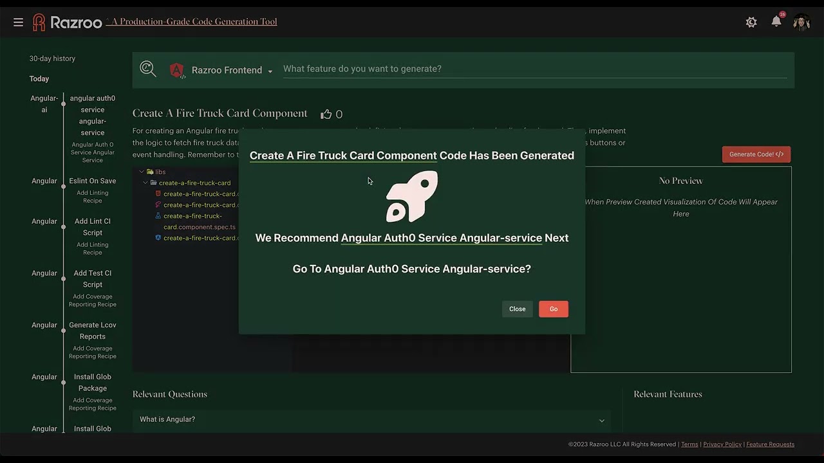
Task: Click the '30-day history' label
Action: pos(52,59)
